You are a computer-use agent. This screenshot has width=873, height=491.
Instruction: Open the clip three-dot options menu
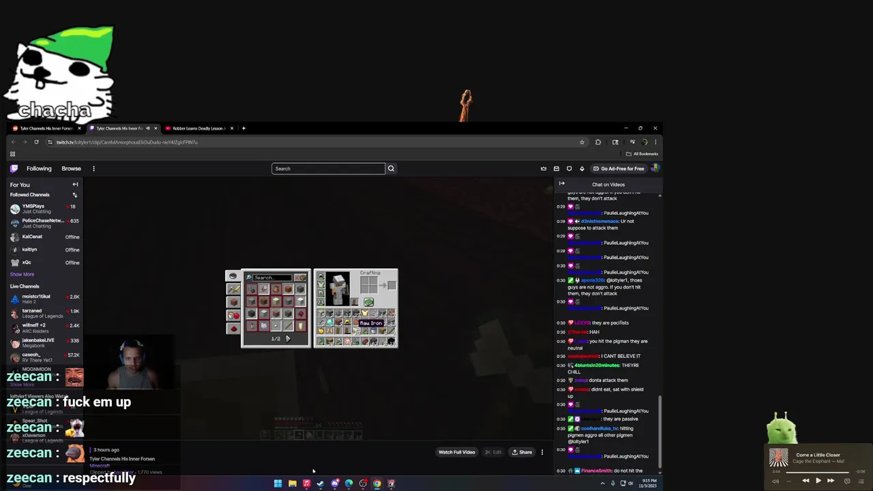542,452
